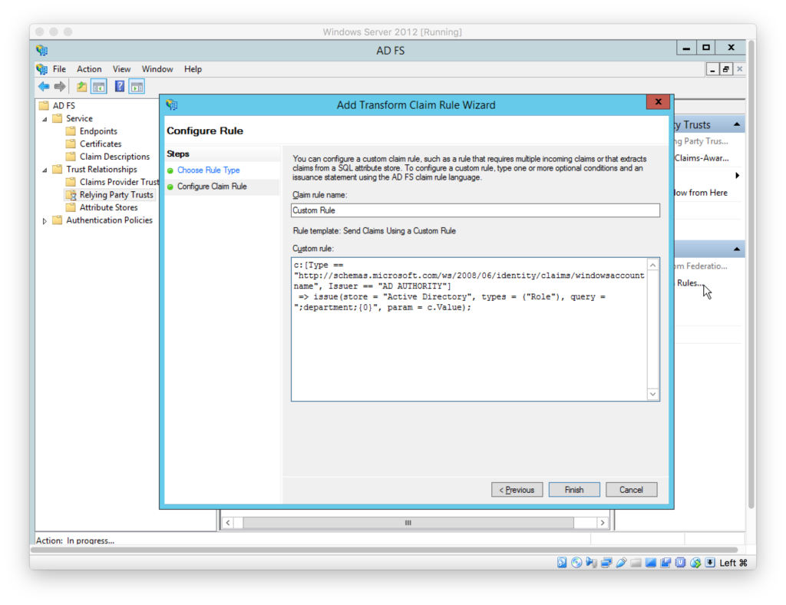The width and height of the screenshot is (786, 605).
Task: Click VirtualBox shared folders status icon
Action: pyautogui.click(x=636, y=563)
